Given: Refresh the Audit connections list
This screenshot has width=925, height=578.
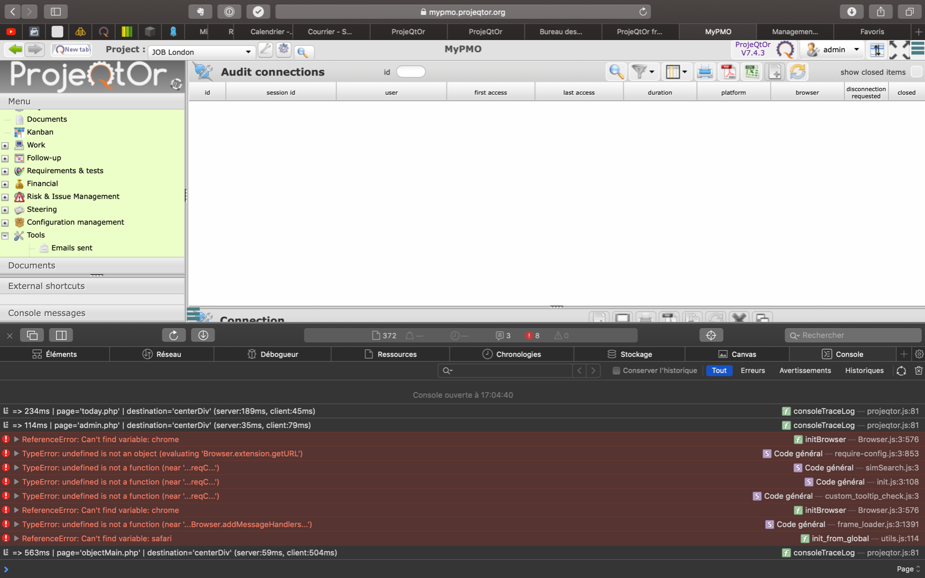Looking at the screenshot, I should pyautogui.click(x=798, y=72).
